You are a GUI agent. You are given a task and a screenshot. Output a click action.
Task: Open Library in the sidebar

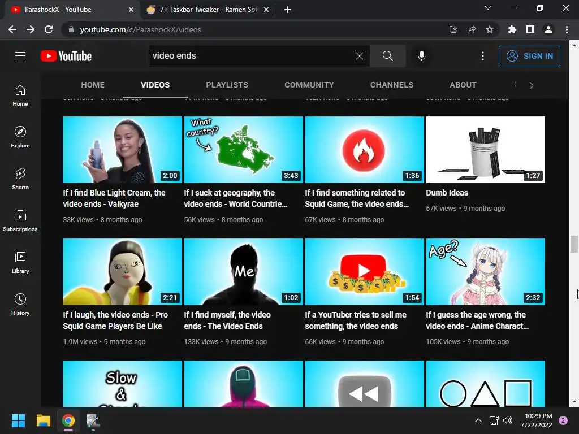pos(20,262)
